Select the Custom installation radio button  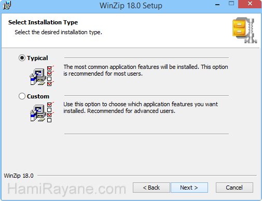coord(22,96)
